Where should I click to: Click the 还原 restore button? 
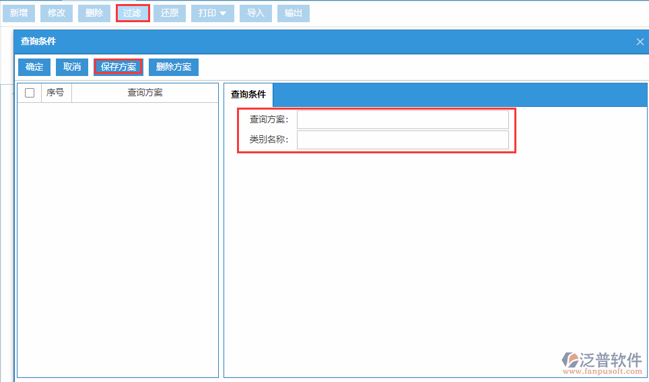click(170, 13)
